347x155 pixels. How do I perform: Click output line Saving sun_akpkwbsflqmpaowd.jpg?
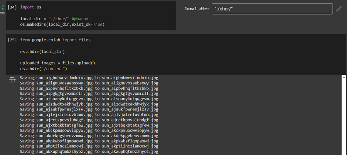[89, 141]
